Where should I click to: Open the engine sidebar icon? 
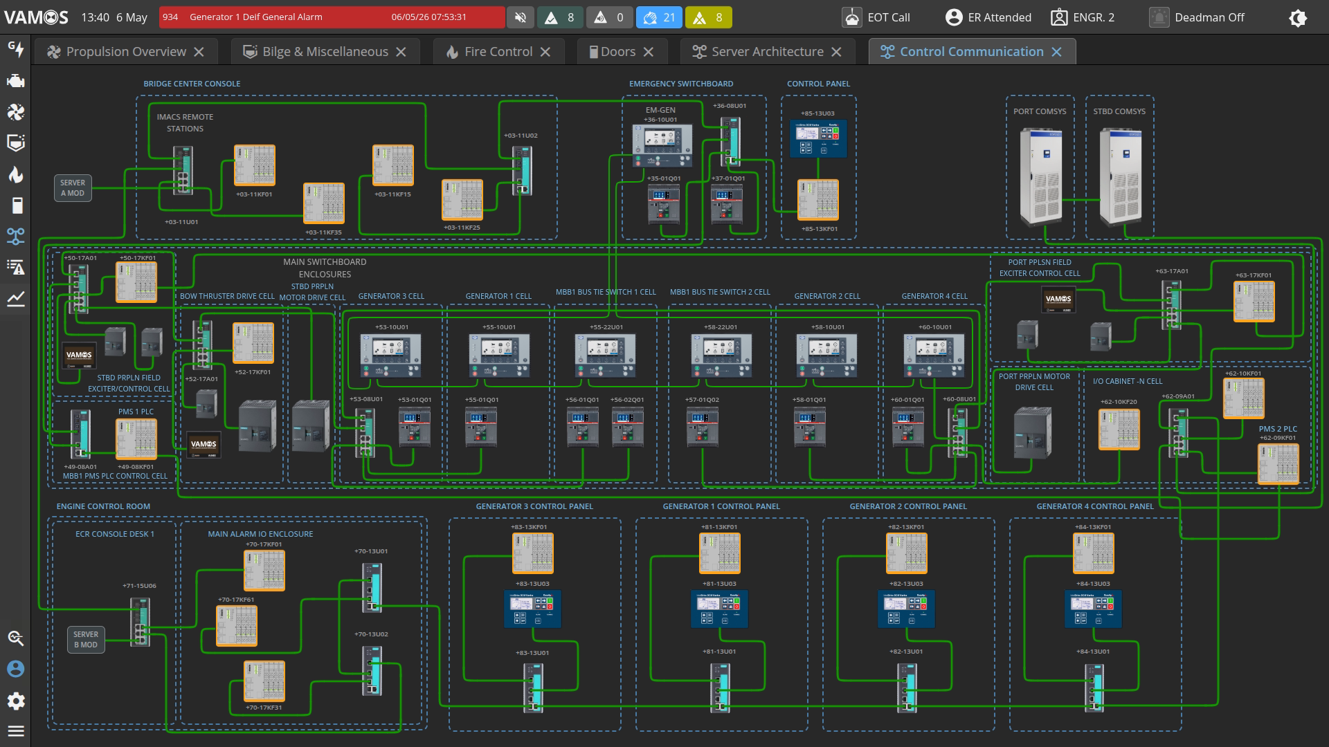click(15, 81)
